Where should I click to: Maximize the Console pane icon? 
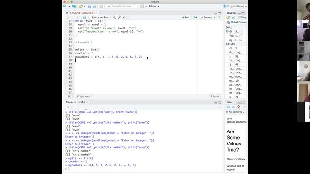pyautogui.click(x=219, y=102)
